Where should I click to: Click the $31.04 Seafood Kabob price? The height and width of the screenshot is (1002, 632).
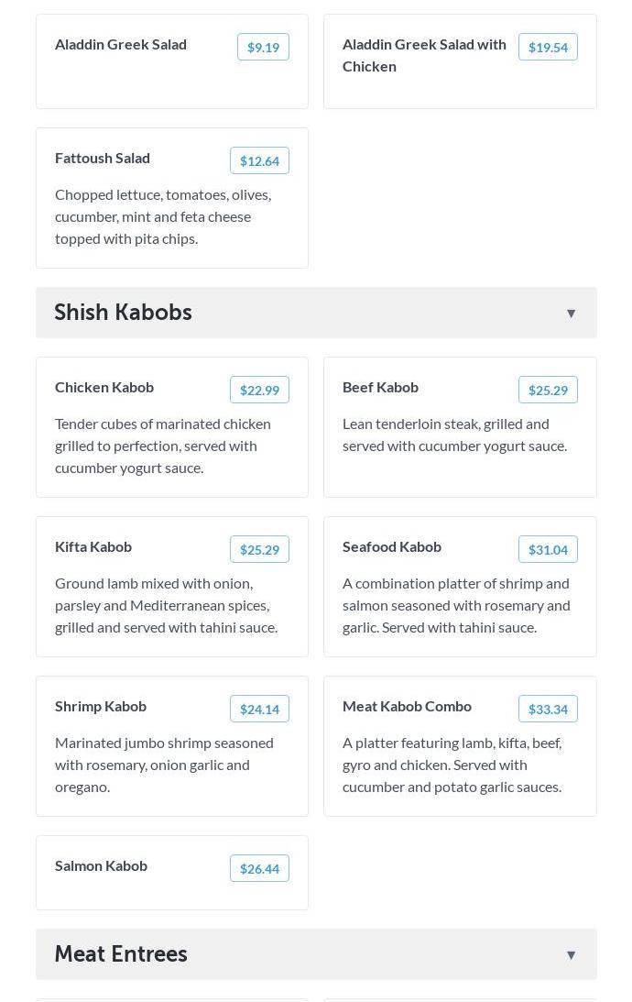coord(548,550)
